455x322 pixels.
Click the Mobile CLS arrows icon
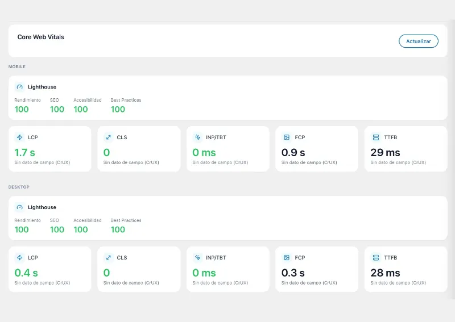[109, 137]
